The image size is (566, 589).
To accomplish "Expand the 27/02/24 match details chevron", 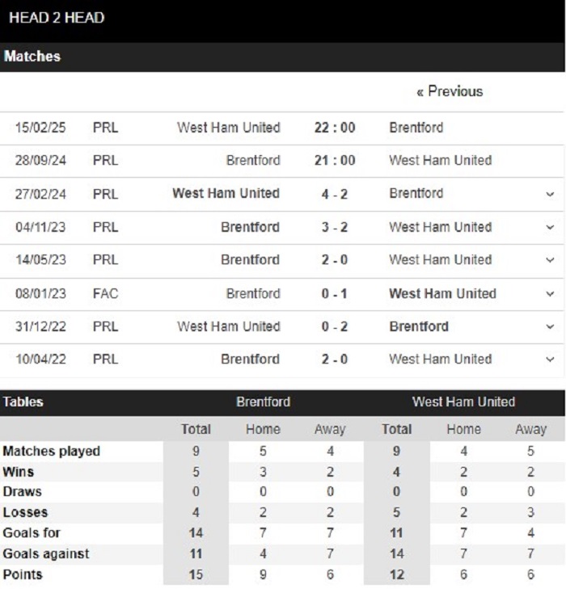I will 550,194.
